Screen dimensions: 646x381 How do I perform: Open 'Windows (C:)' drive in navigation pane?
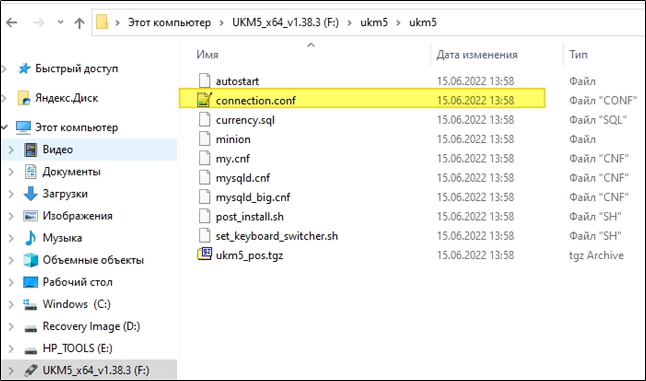pyautogui.click(x=76, y=304)
